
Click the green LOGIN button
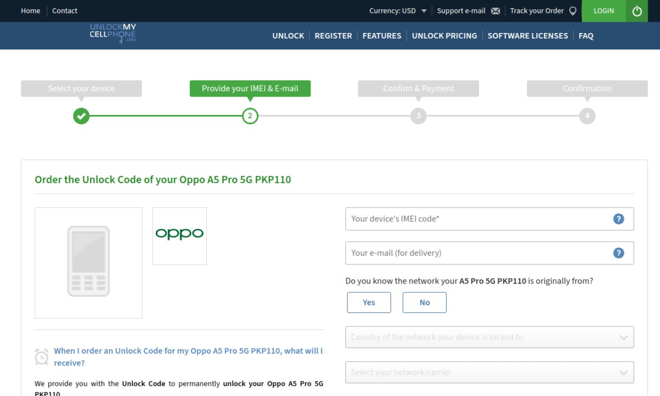(x=604, y=11)
